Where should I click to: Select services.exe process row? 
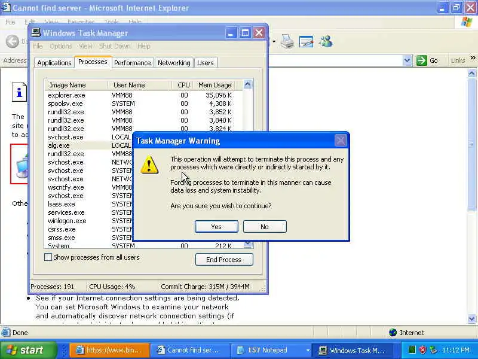pyautogui.click(x=89, y=212)
